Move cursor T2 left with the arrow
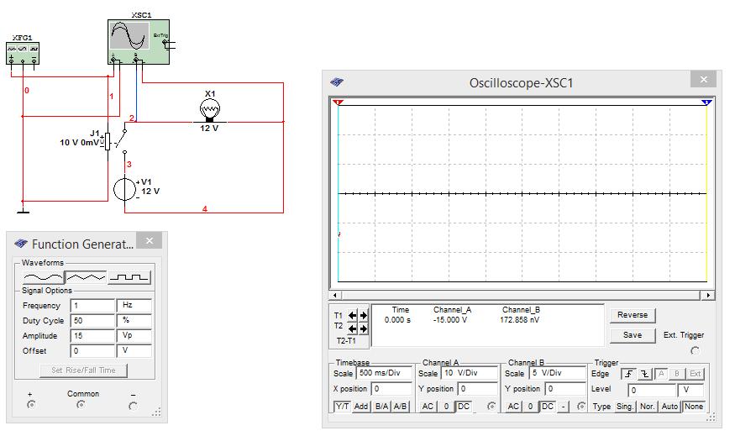The image size is (735, 436). tap(352, 328)
